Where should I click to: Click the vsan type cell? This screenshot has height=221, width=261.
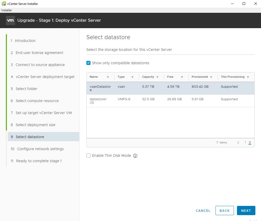click(121, 87)
